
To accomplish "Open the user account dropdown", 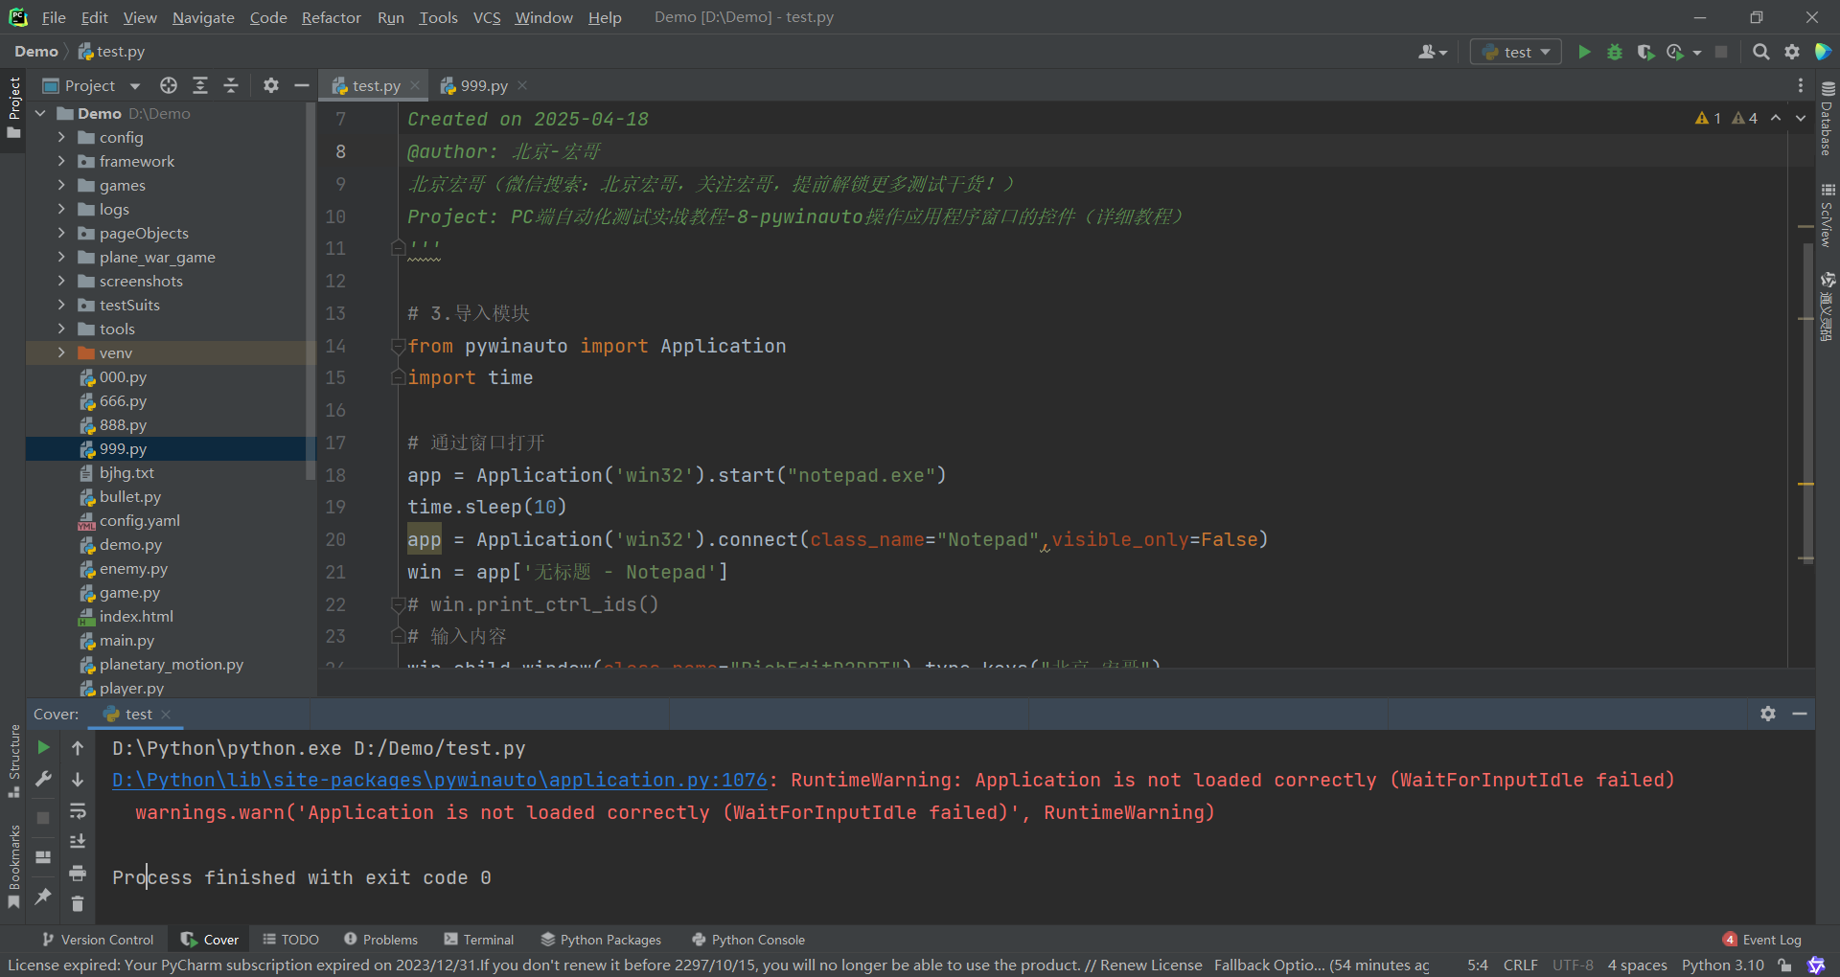I will click(x=1433, y=52).
